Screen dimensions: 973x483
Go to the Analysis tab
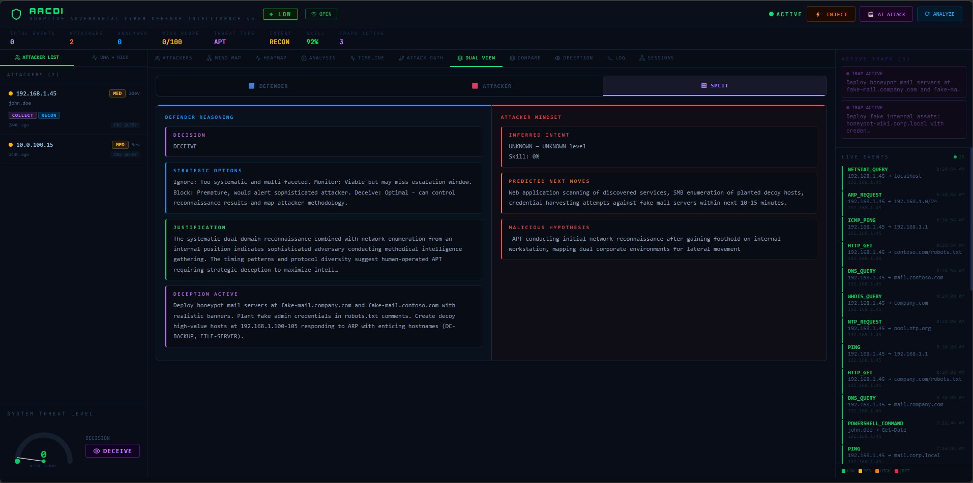pyautogui.click(x=318, y=58)
